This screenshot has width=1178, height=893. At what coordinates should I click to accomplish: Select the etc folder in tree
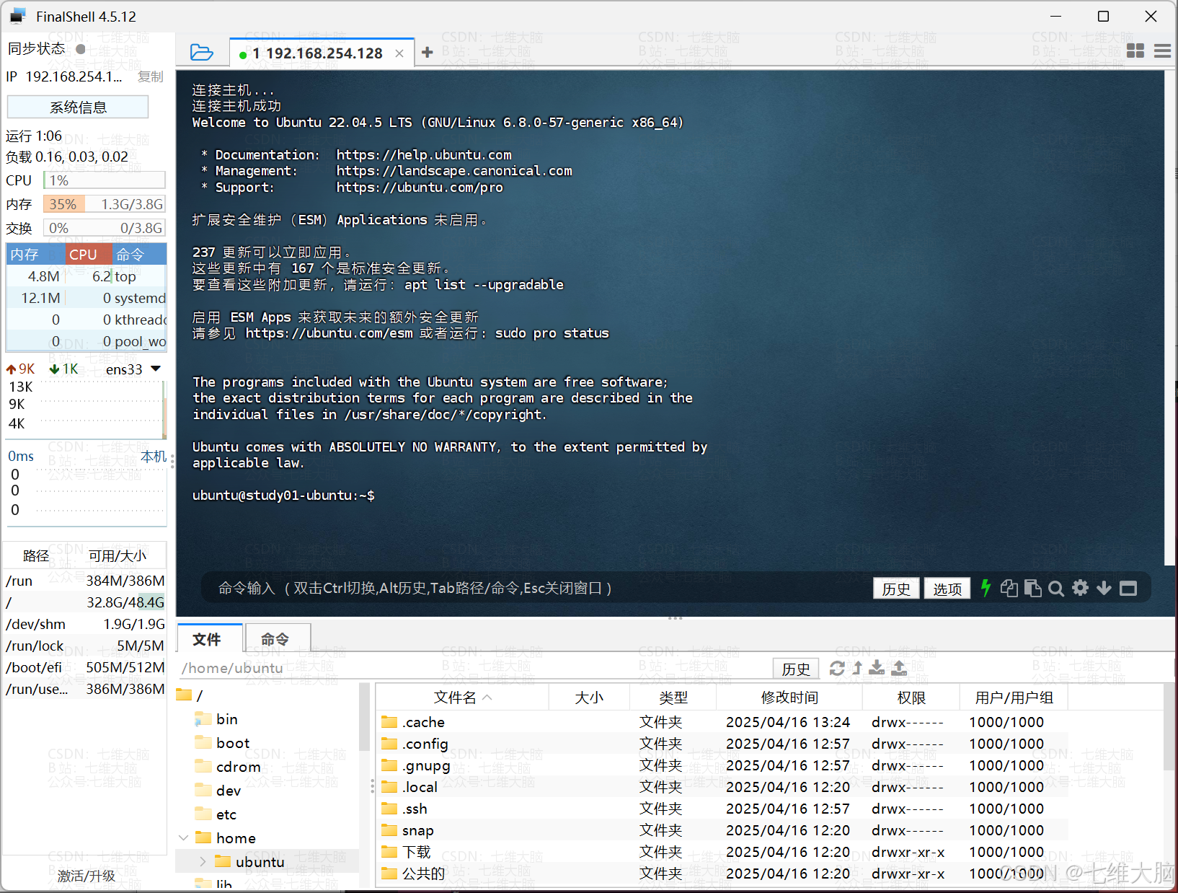[x=226, y=814]
